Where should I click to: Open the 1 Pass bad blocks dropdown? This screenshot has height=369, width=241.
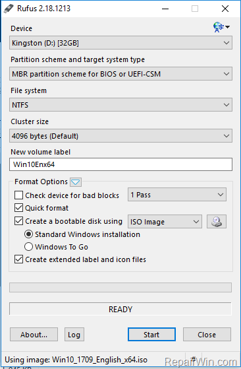tap(177, 195)
